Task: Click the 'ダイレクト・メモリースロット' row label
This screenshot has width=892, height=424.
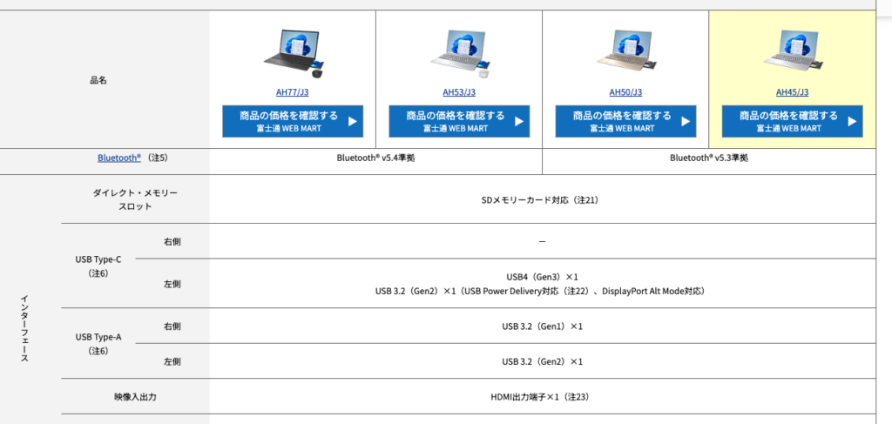Action: click(135, 199)
